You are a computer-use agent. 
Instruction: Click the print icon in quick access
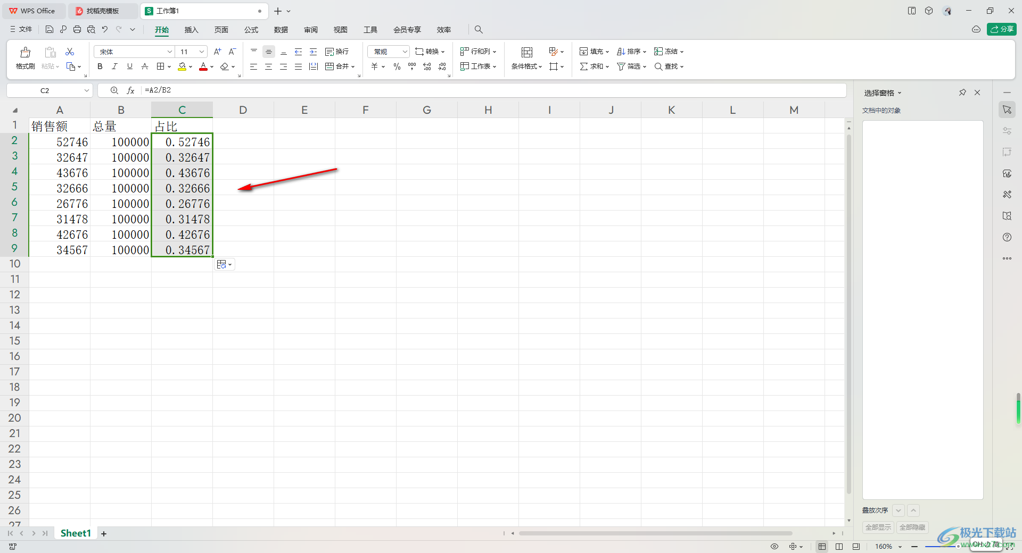(x=77, y=29)
